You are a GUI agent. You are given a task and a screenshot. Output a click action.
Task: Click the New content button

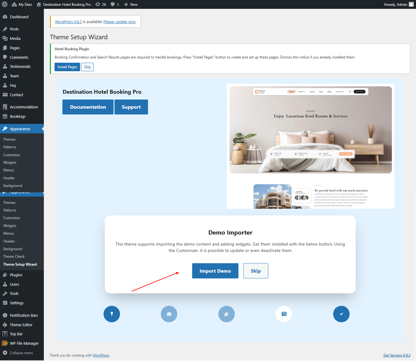point(131,4)
